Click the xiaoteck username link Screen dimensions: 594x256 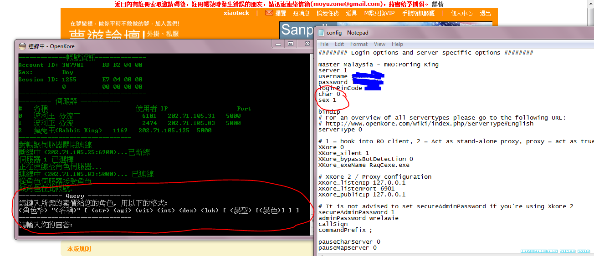point(236,13)
